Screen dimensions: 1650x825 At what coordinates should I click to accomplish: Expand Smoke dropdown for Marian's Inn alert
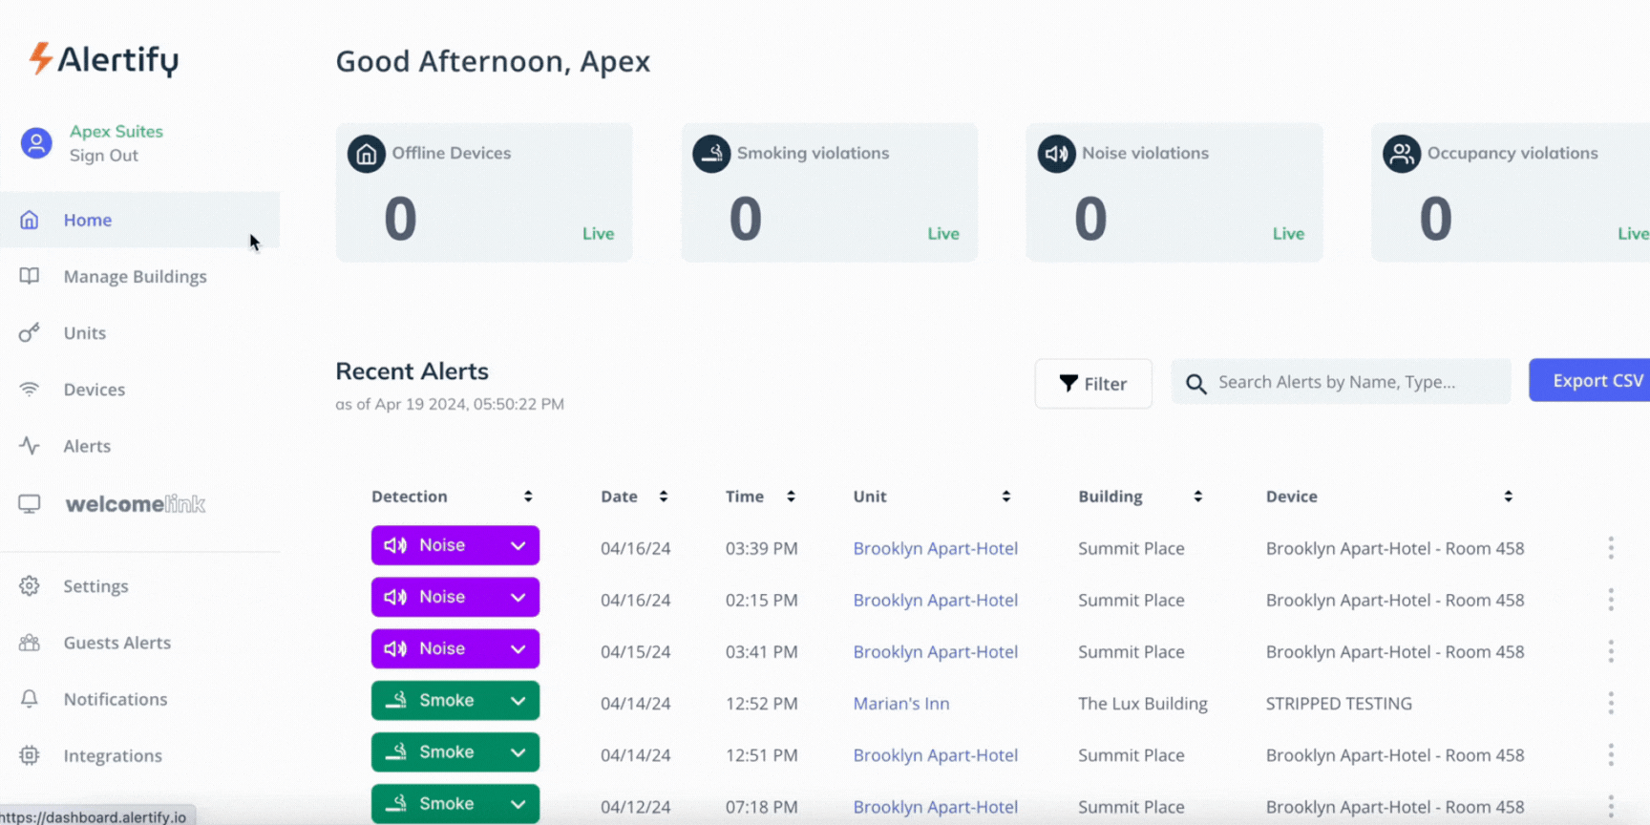coord(518,701)
